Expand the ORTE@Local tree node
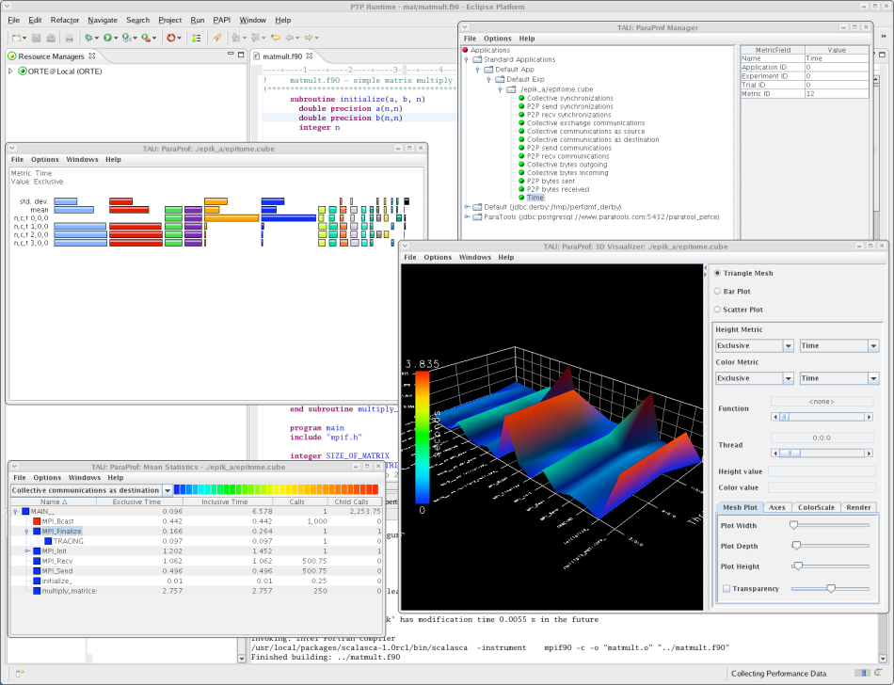894x685 pixels. [x=10, y=72]
